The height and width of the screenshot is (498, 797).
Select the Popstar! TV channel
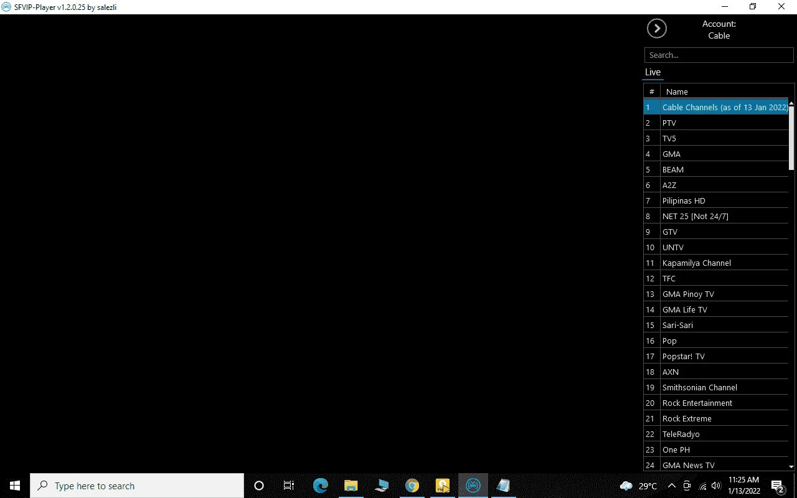tap(716, 356)
